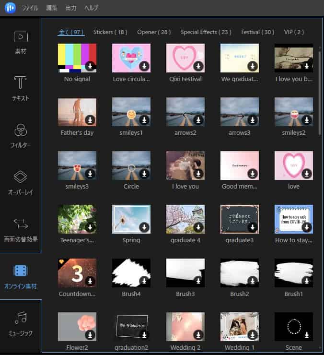Open the 編集 menu

click(x=52, y=8)
